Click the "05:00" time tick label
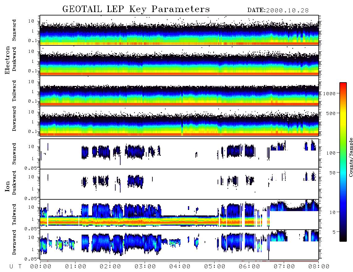The height and width of the screenshot is (272, 353). pos(215,267)
